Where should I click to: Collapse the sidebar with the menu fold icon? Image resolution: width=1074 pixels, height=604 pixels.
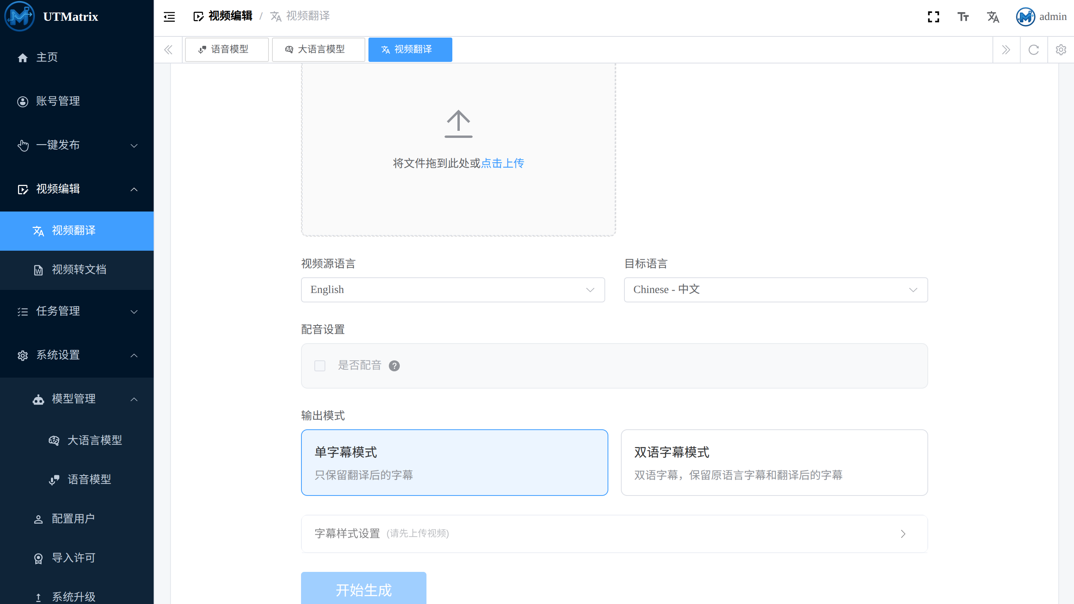pyautogui.click(x=169, y=17)
